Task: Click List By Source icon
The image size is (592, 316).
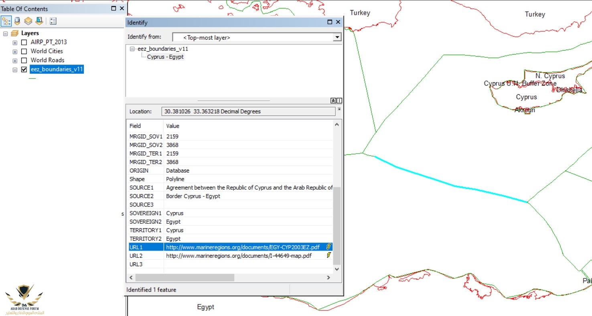Action: pyautogui.click(x=17, y=21)
